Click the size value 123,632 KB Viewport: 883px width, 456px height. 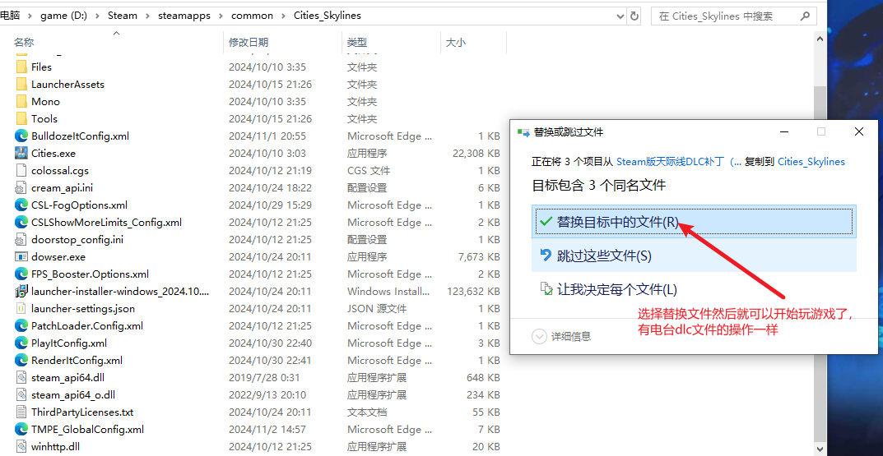click(473, 291)
